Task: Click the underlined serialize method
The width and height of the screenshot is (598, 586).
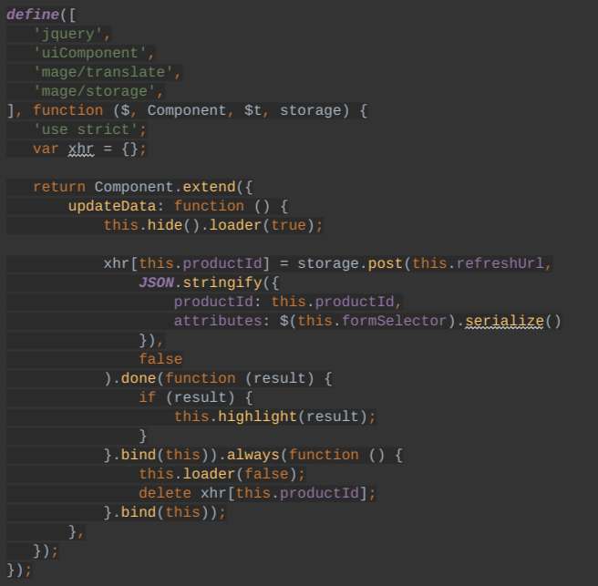Action: (504, 321)
